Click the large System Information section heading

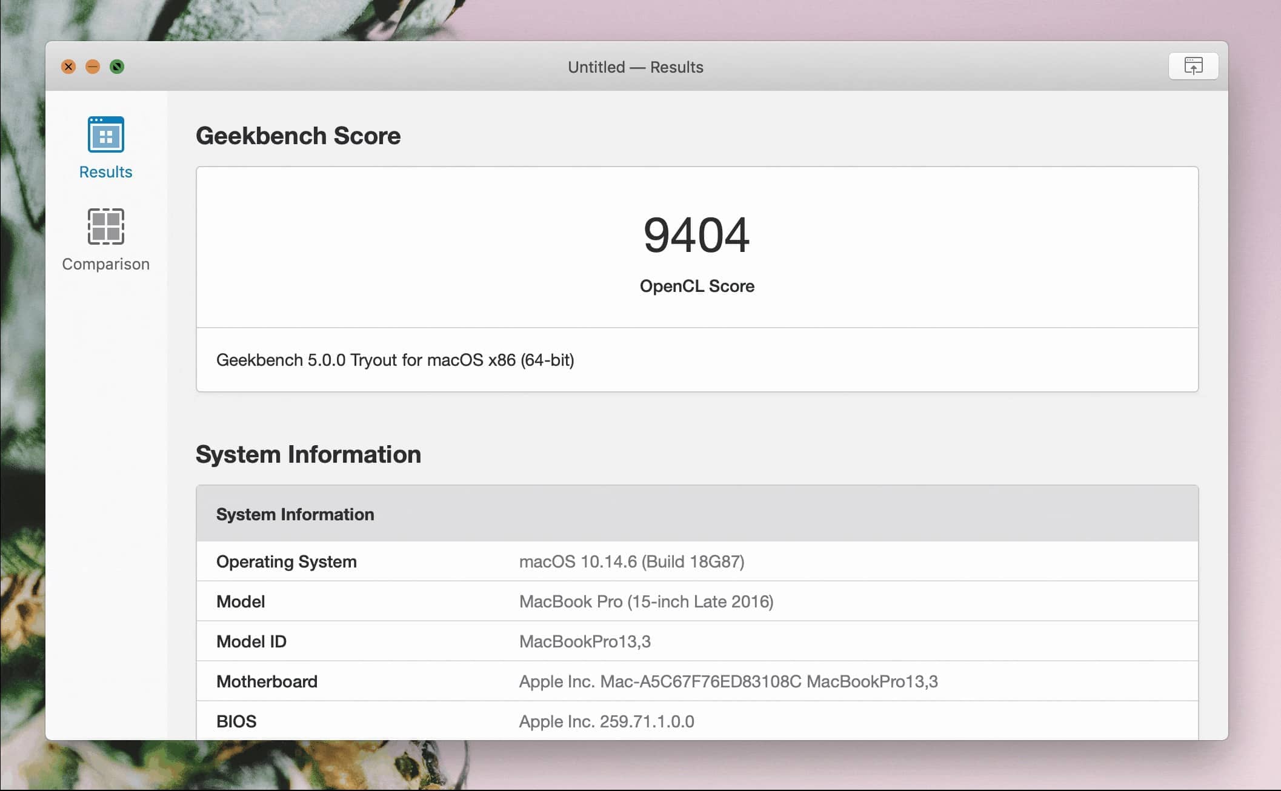[x=308, y=454]
